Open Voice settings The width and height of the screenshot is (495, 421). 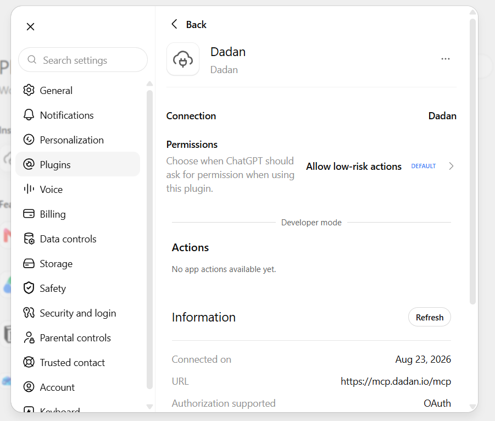(x=77, y=189)
